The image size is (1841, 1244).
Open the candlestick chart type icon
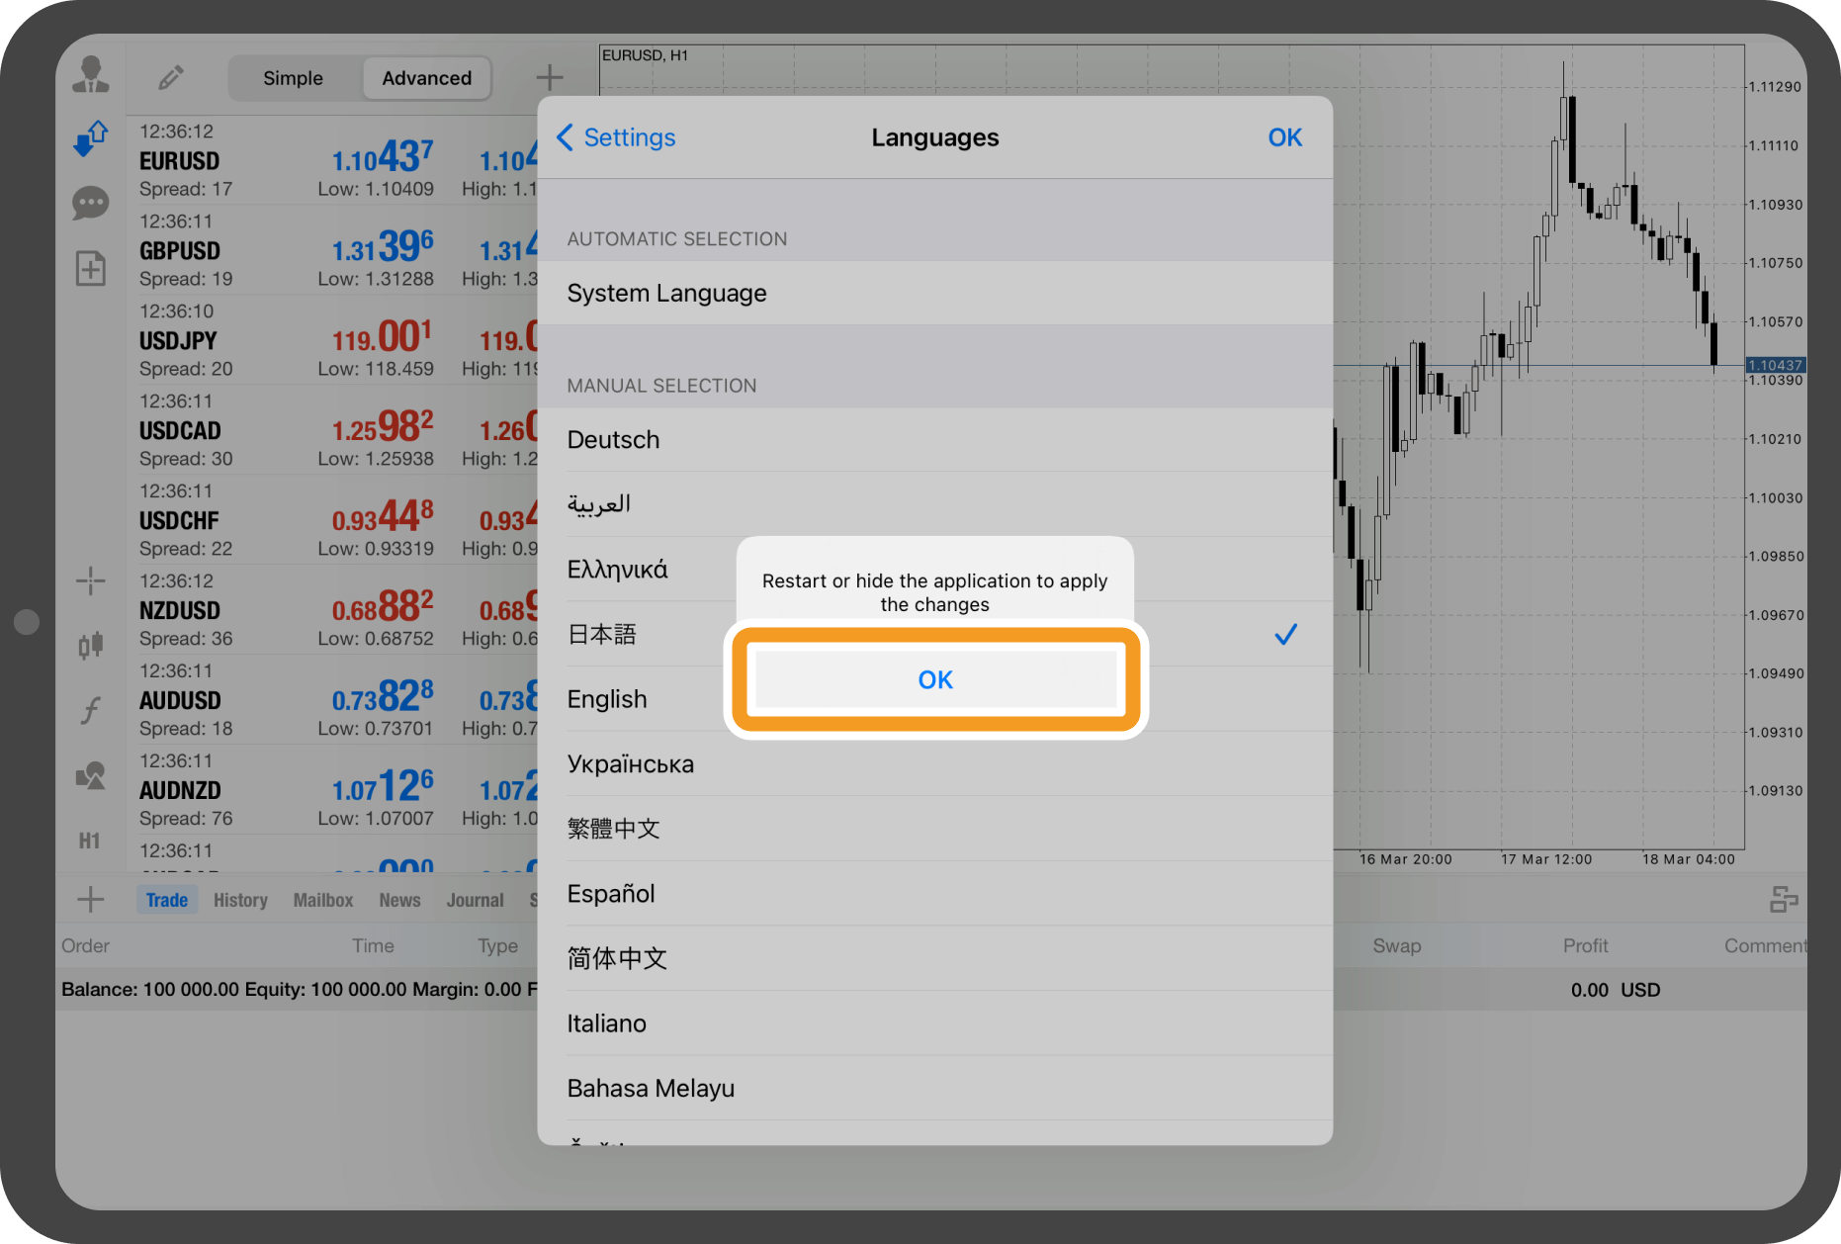(x=91, y=646)
